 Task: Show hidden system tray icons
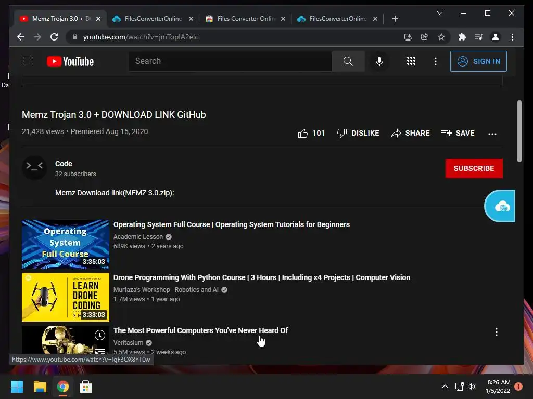point(445,387)
